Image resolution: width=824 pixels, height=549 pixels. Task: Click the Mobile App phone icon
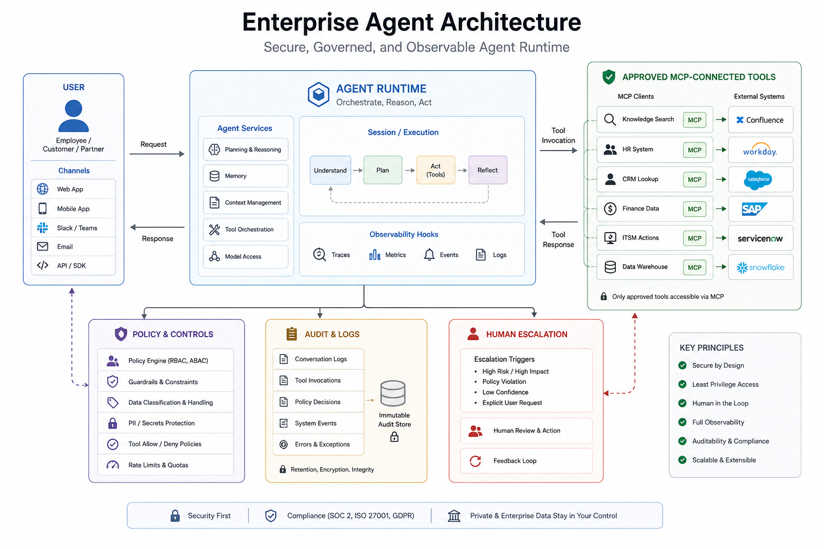coord(42,209)
